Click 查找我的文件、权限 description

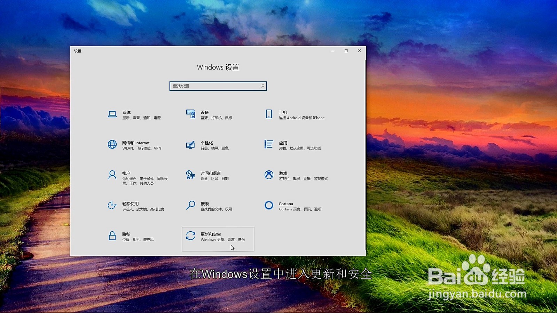(x=217, y=209)
